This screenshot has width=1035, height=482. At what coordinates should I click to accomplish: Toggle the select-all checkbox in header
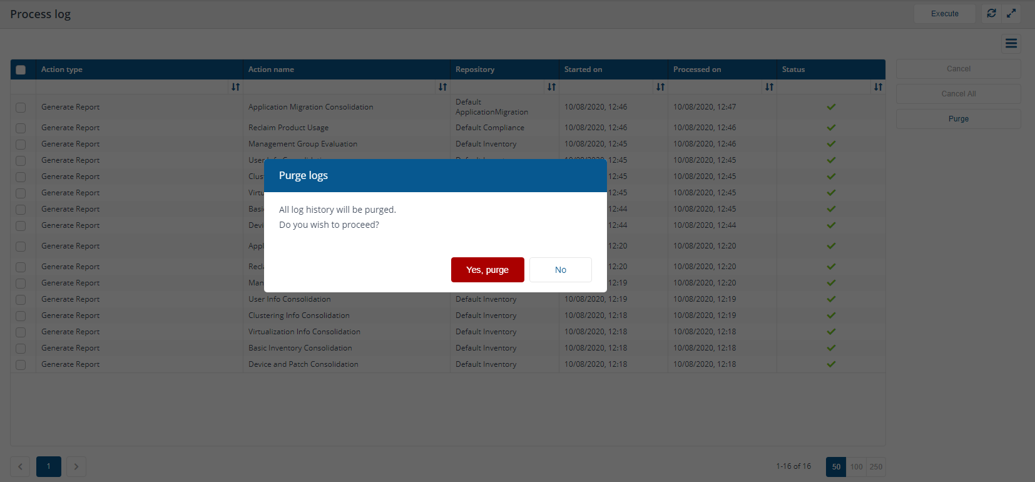click(x=21, y=69)
